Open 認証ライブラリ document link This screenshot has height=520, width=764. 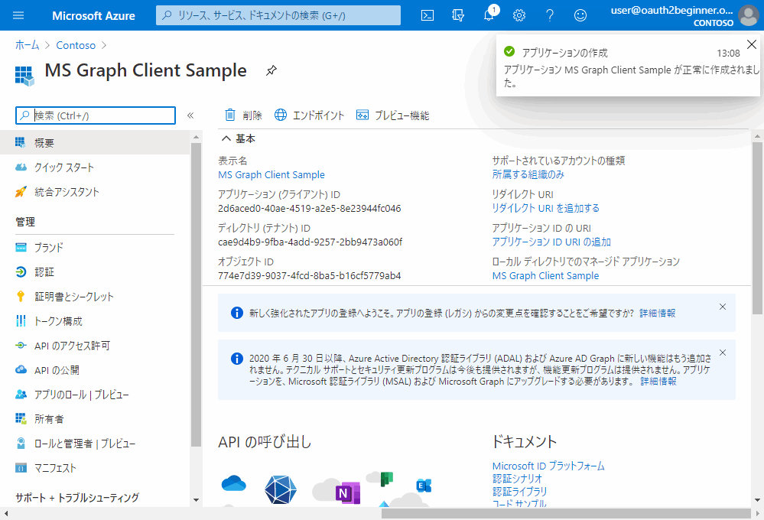519,491
